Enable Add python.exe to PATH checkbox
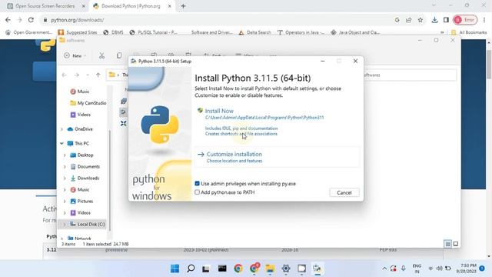This screenshot has height=277, width=492. tap(197, 192)
